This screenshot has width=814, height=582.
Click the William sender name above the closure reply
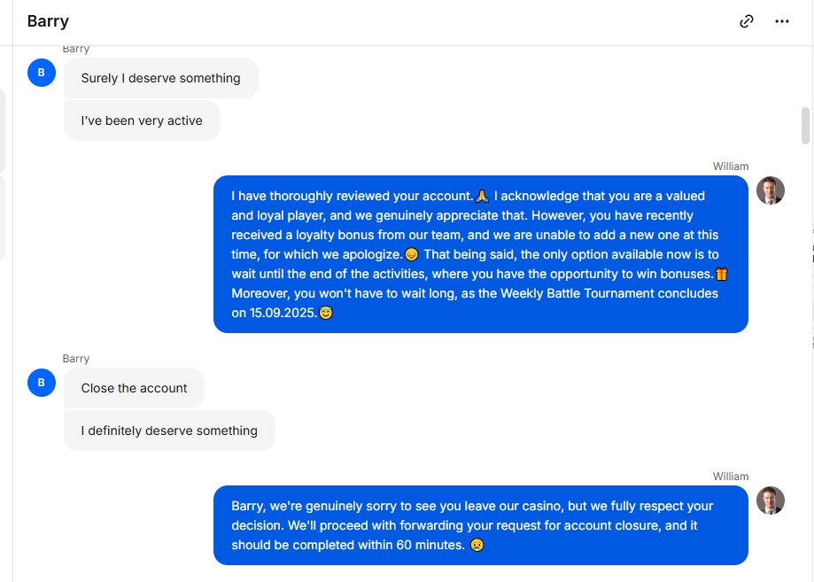(x=731, y=476)
